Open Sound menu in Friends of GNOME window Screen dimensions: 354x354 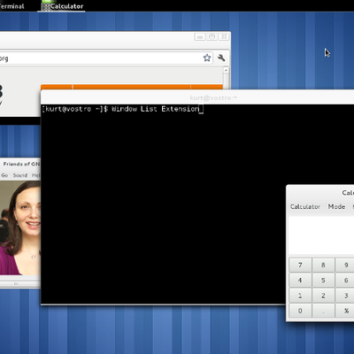[20, 175]
